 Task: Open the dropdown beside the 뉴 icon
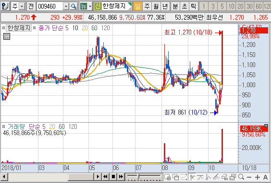[90, 7]
